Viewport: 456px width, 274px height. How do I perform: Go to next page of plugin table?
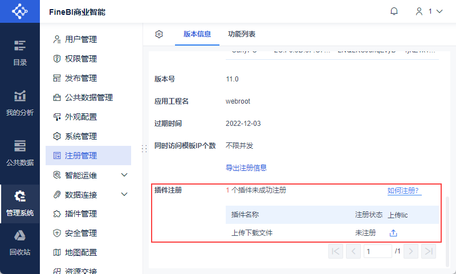pyautogui.click(x=411, y=251)
